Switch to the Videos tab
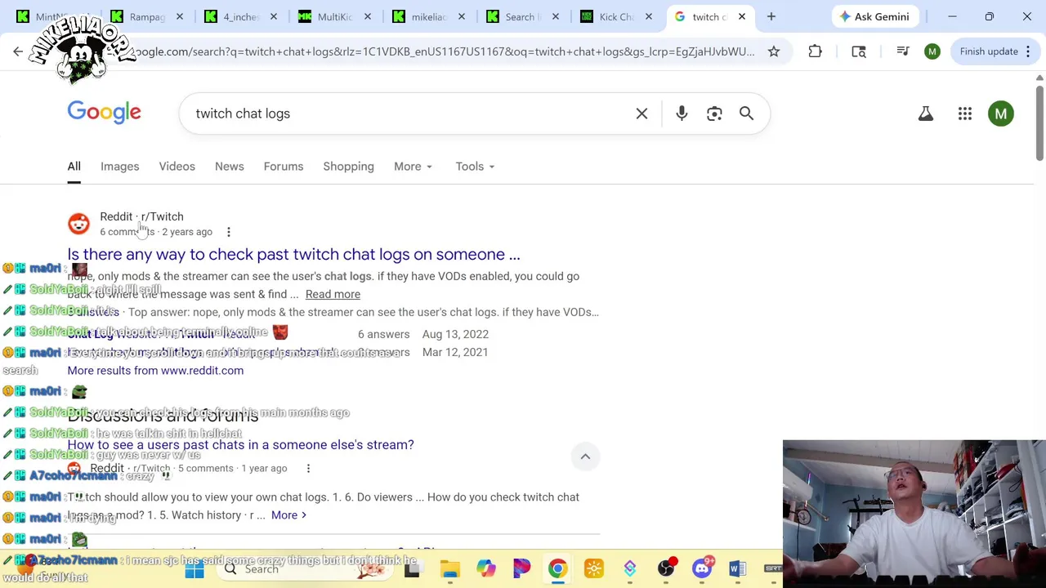The height and width of the screenshot is (588, 1046). (x=177, y=167)
